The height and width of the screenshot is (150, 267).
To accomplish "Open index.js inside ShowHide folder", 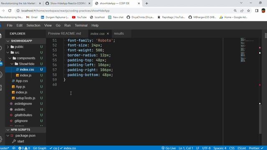I will point(25,75).
